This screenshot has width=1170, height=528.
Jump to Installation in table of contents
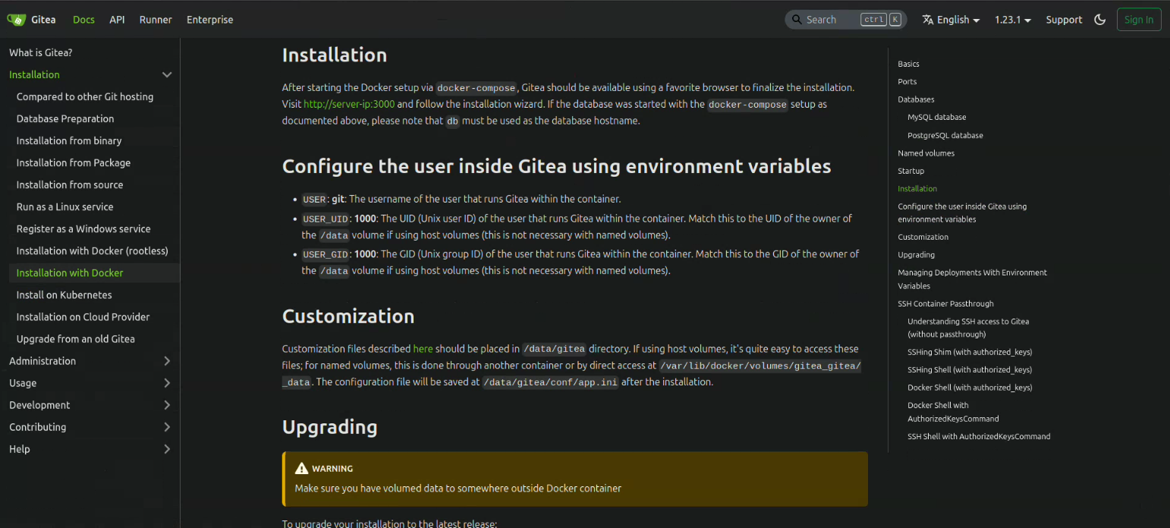coord(917,188)
